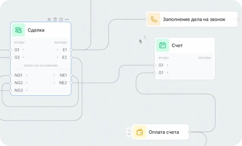Click the yellow wallet icon
242x146 pixels.
(x=139, y=132)
